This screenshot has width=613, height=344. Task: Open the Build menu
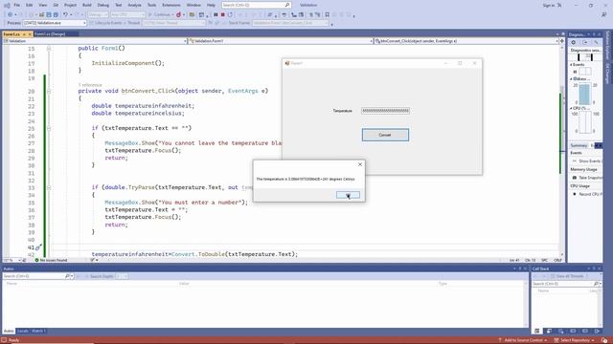pos(87,5)
